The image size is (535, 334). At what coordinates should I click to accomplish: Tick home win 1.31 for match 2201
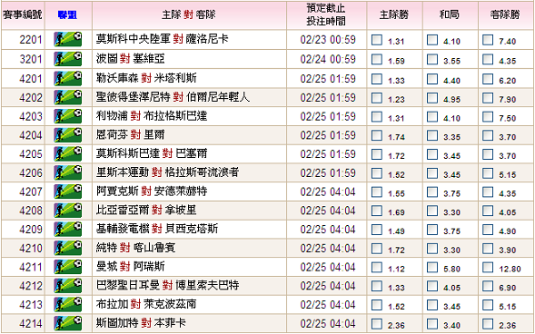pos(377,40)
